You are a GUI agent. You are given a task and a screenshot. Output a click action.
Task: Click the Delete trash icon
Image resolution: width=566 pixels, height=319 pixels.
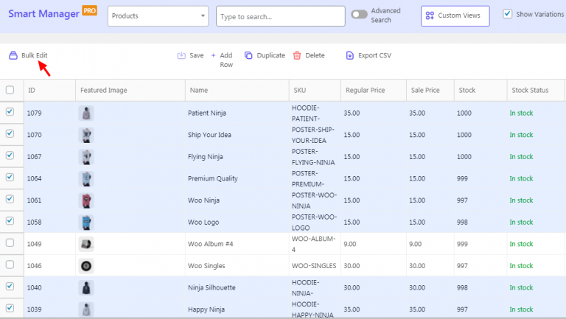[297, 55]
